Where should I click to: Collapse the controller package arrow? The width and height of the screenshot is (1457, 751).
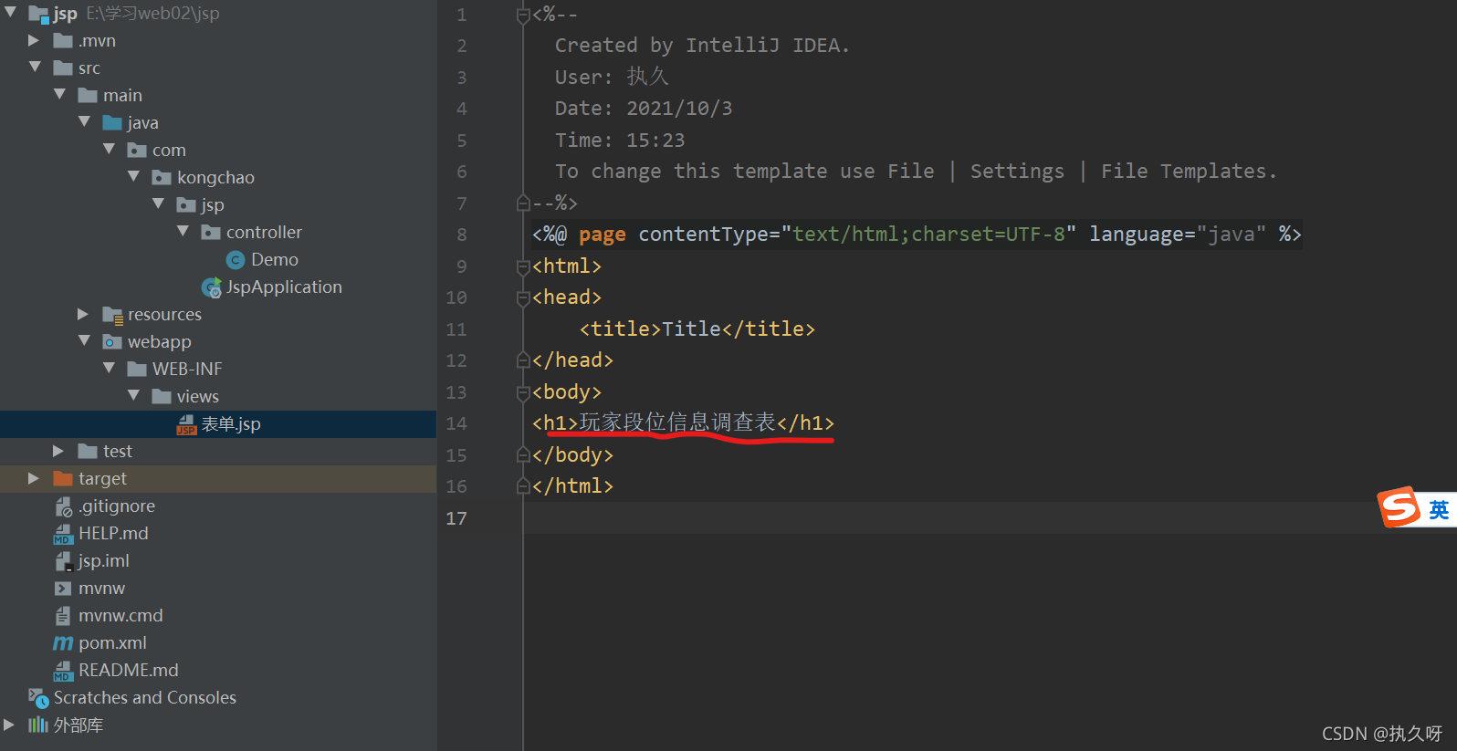(x=183, y=232)
